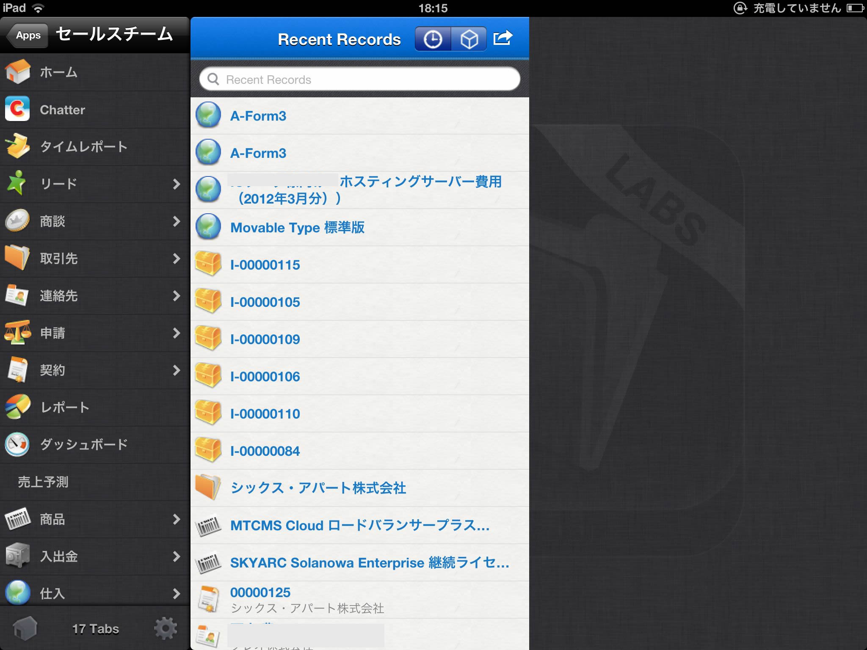Select the レポート tab label
This screenshot has height=650, width=867.
coord(65,408)
